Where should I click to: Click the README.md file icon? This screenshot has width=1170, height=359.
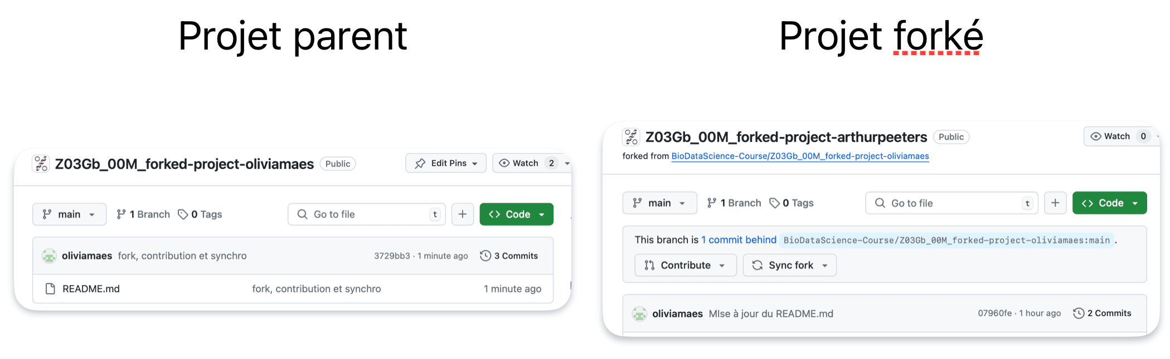(x=50, y=289)
